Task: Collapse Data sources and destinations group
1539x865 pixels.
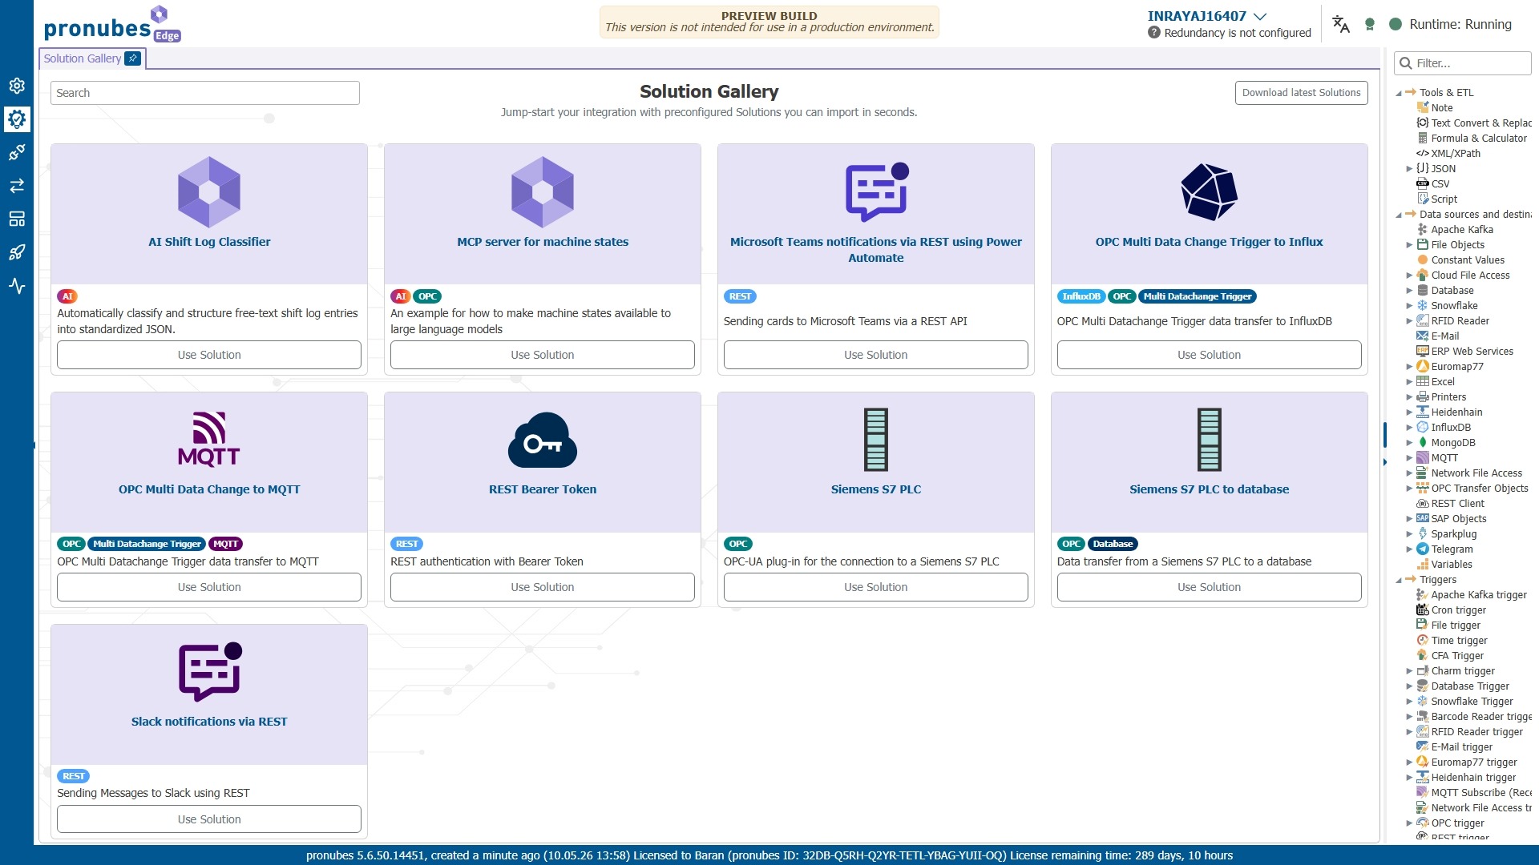Action: coord(1399,215)
